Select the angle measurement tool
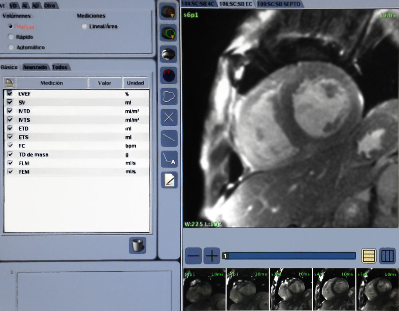Screen dimensions: 399x311 point(169,159)
